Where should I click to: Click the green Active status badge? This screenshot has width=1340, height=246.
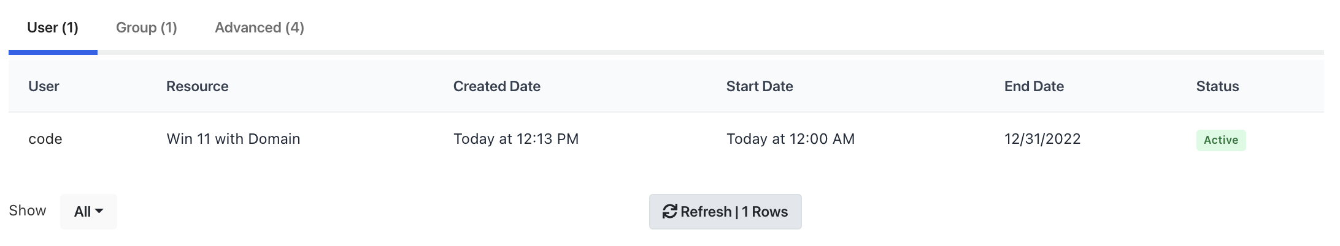(1220, 140)
